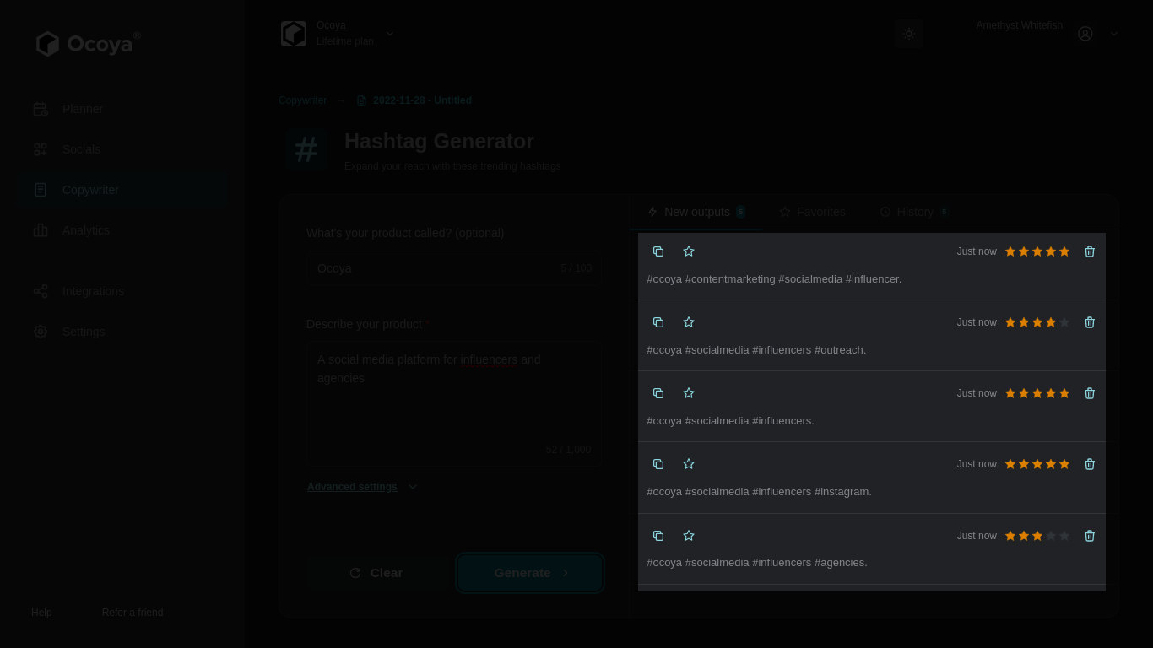The image size is (1153, 648).
Task: Open the Settings page
Action: (x=123, y=332)
